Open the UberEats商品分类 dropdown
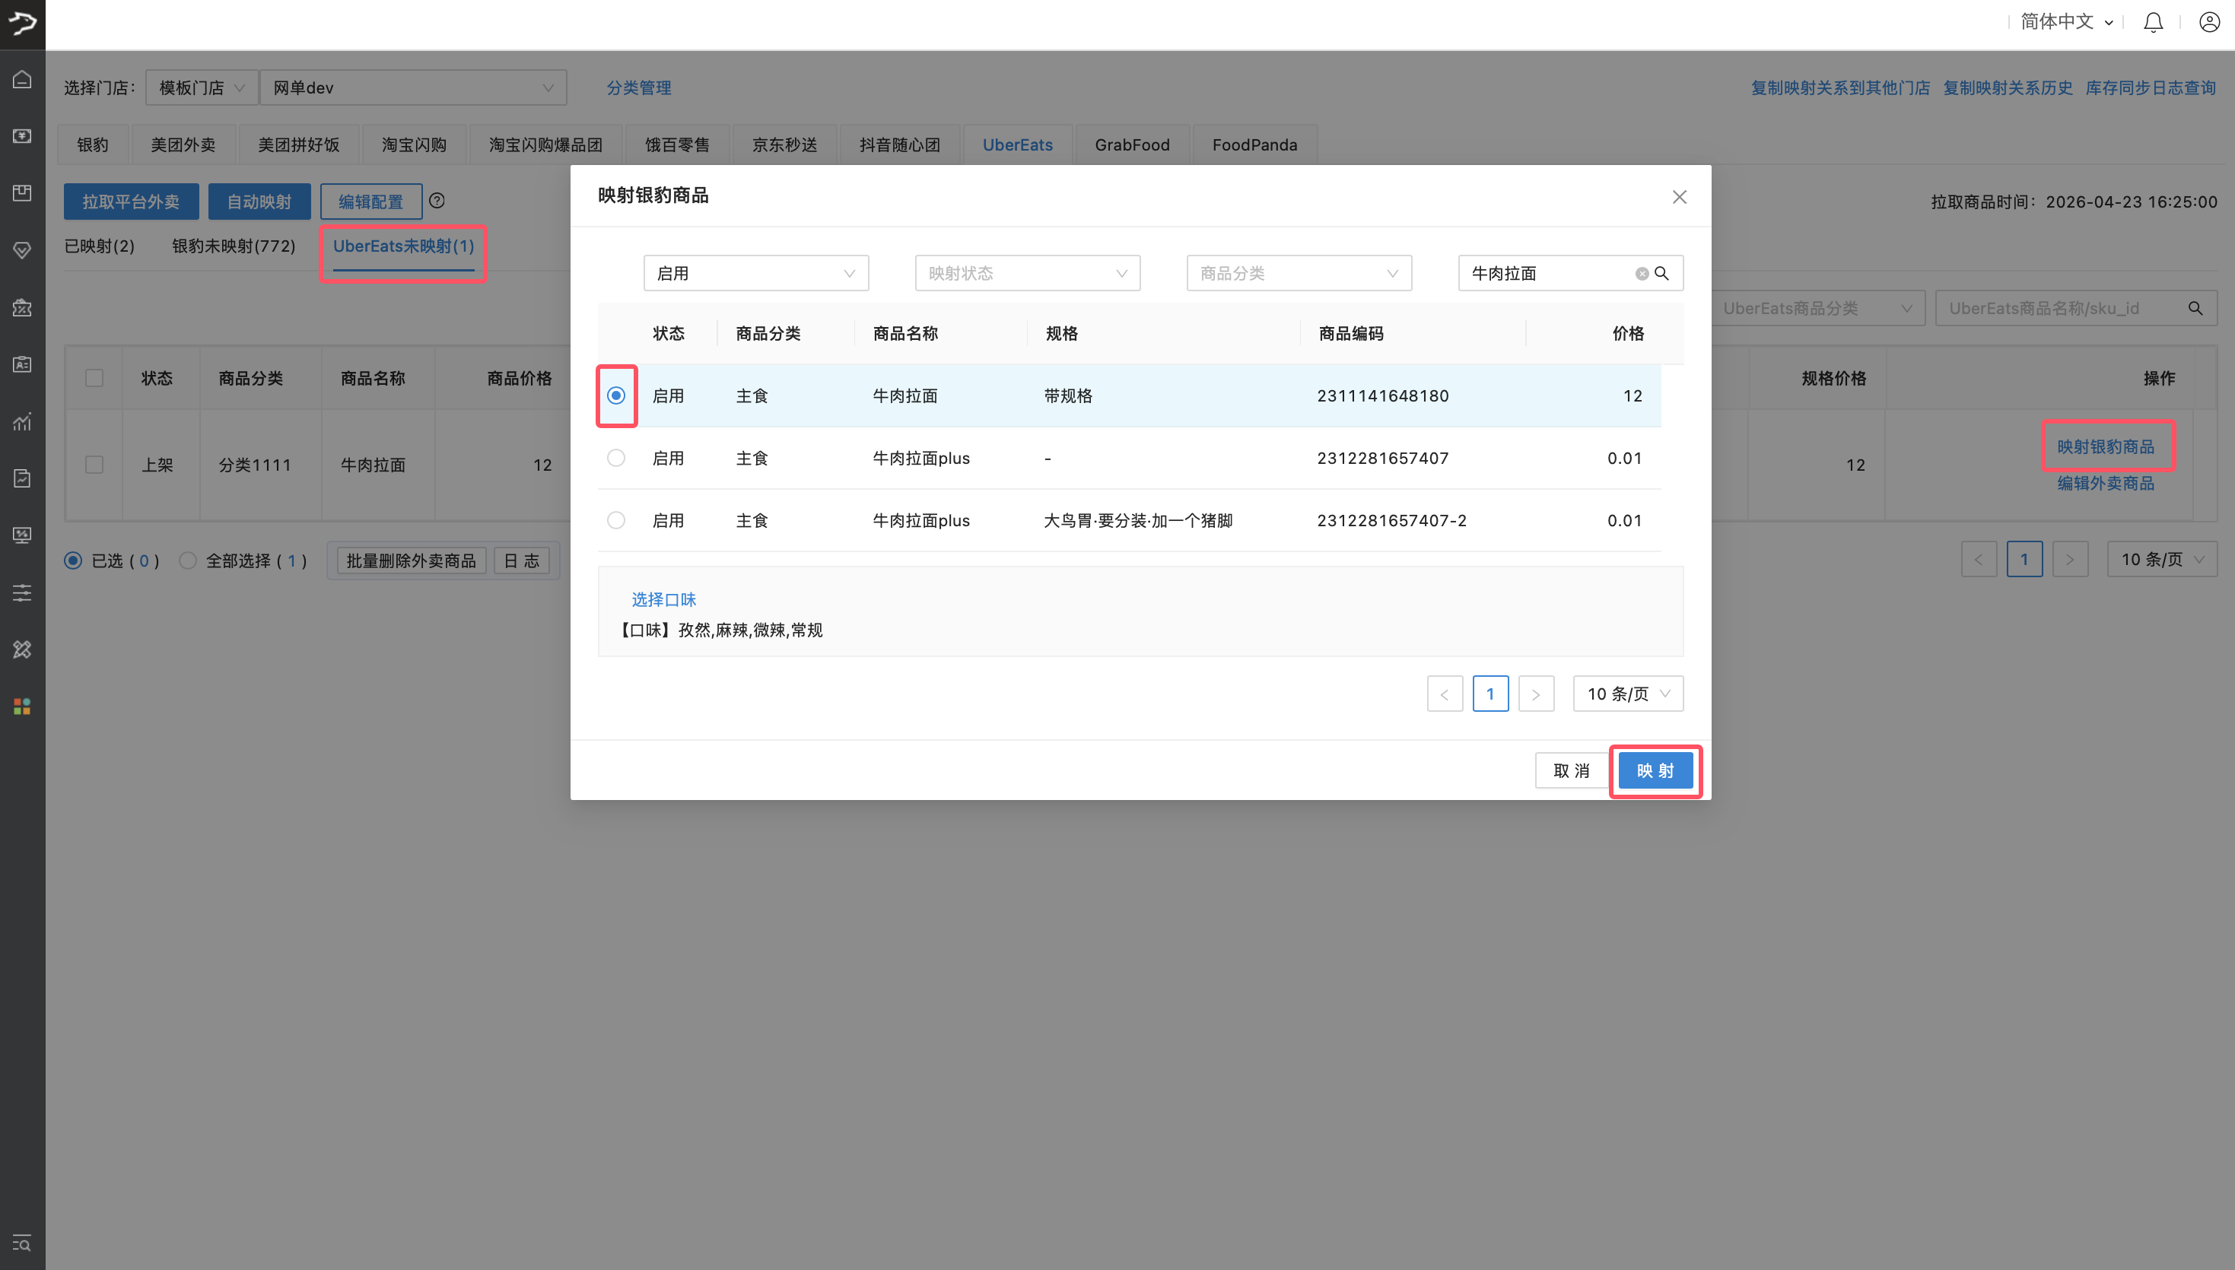Image resolution: width=2235 pixels, height=1270 pixels. click(x=1817, y=308)
